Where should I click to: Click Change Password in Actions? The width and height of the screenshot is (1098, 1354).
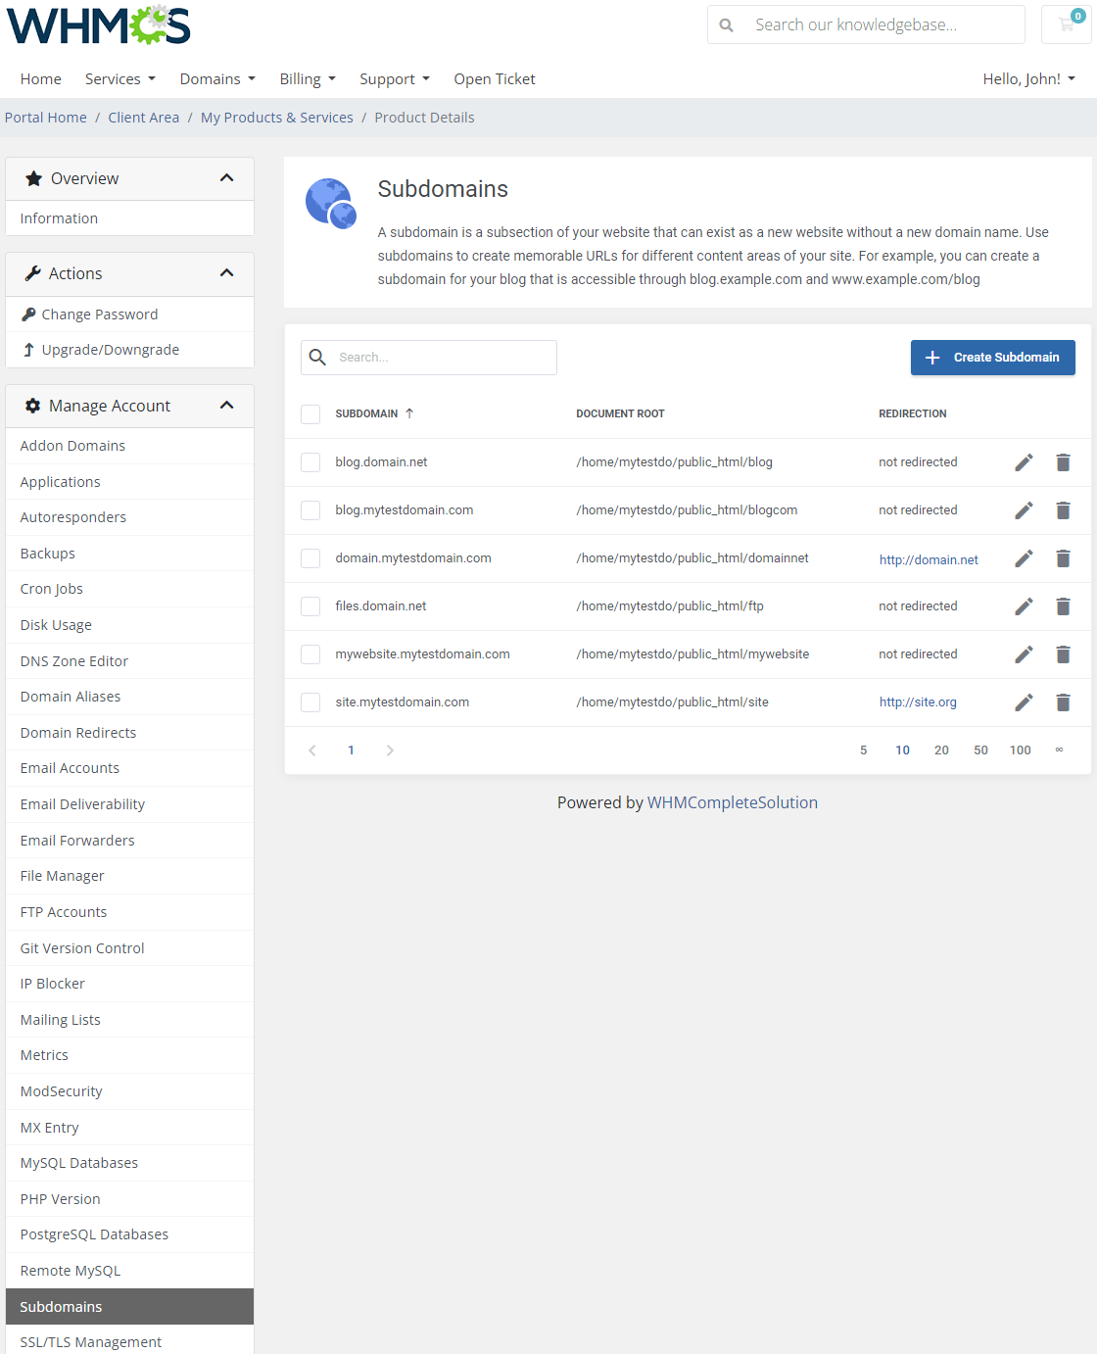click(x=129, y=314)
